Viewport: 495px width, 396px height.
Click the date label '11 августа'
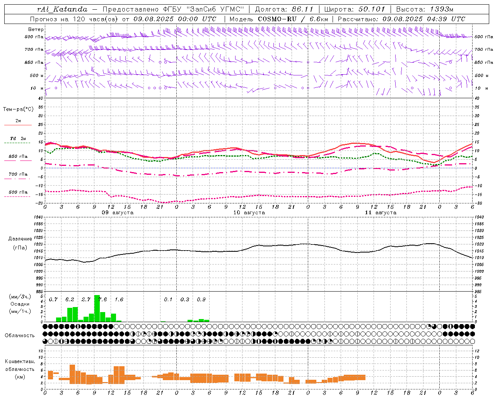point(381,213)
